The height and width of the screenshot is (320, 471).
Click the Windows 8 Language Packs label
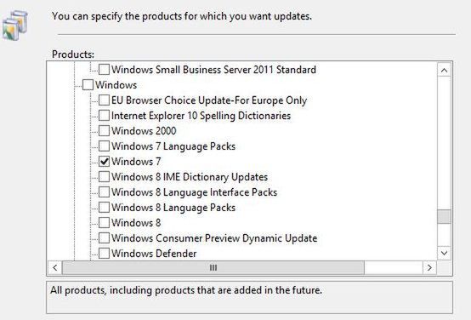coord(173,208)
